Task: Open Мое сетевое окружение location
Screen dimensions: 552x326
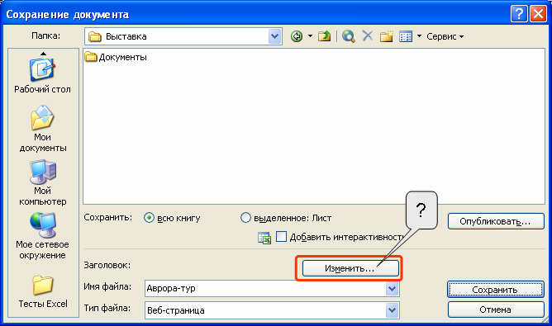Action: click(x=43, y=236)
